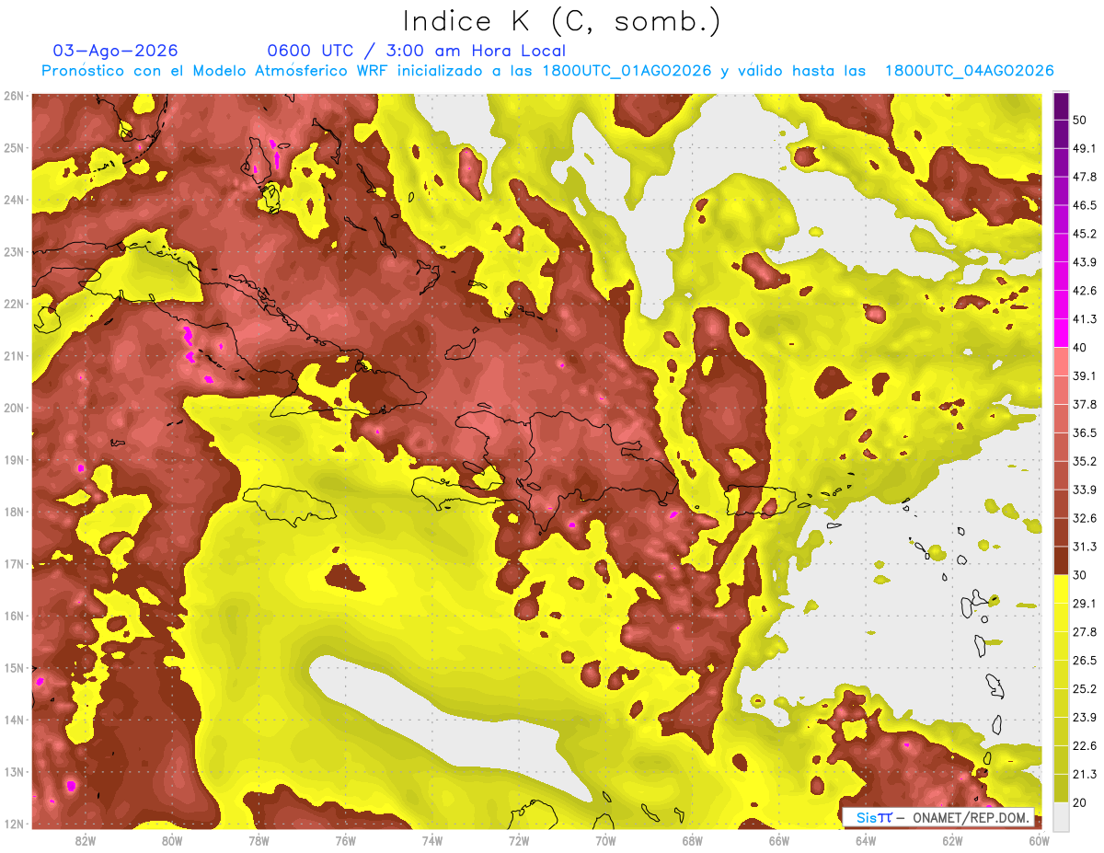Click the colorbar label "31.3"

1084,547
